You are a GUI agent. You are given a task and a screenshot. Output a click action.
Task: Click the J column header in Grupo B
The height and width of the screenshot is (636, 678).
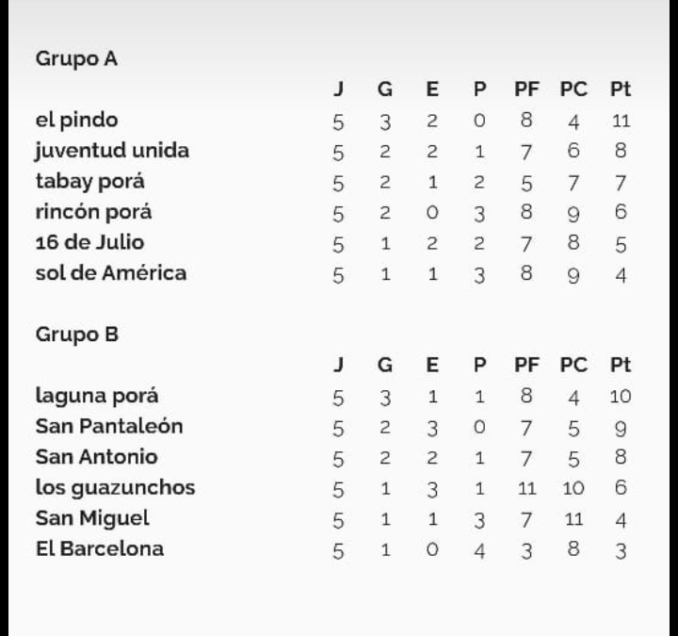coord(338,366)
